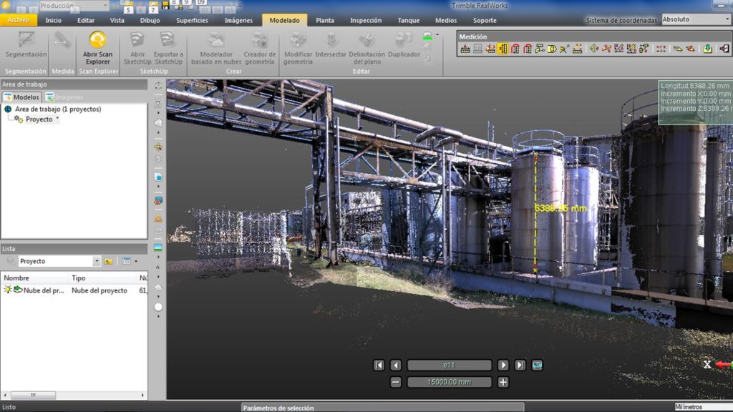Open the Archivo menu
This screenshot has width=733, height=412.
(x=18, y=20)
